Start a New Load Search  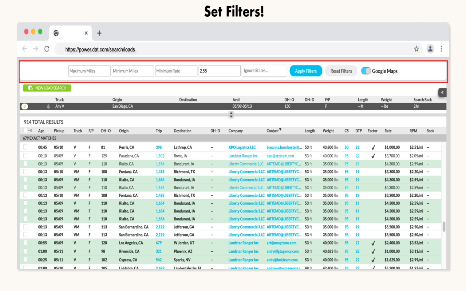pos(47,88)
